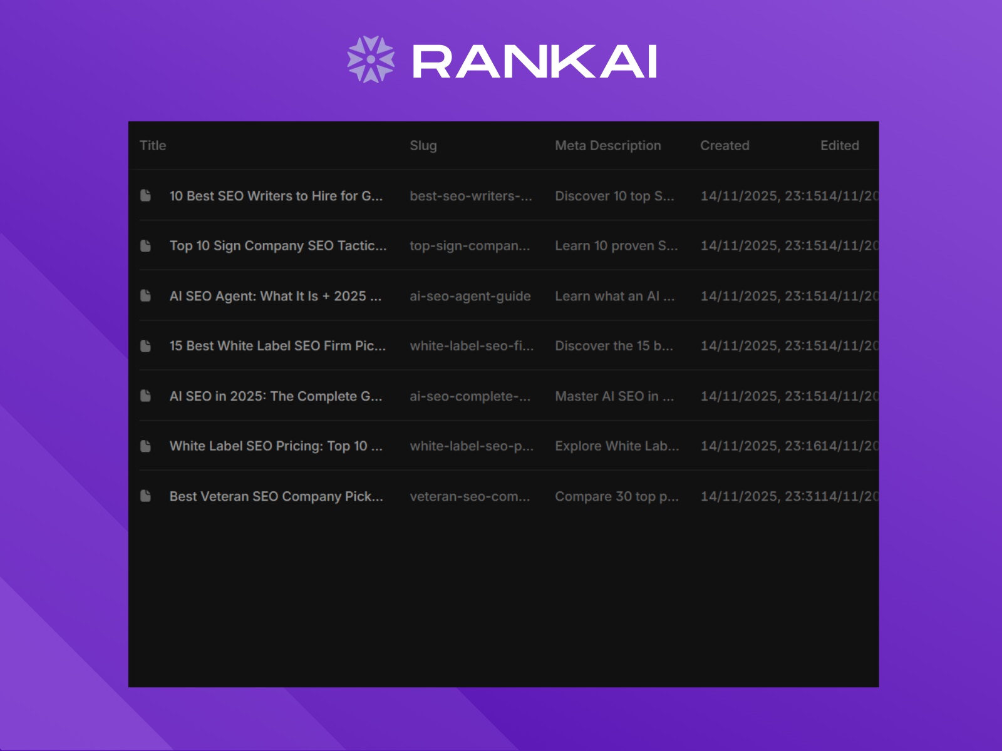The image size is (1002, 751).
Task: Click the slug 'veteran-seo-com...' entry
Action: pos(470,496)
